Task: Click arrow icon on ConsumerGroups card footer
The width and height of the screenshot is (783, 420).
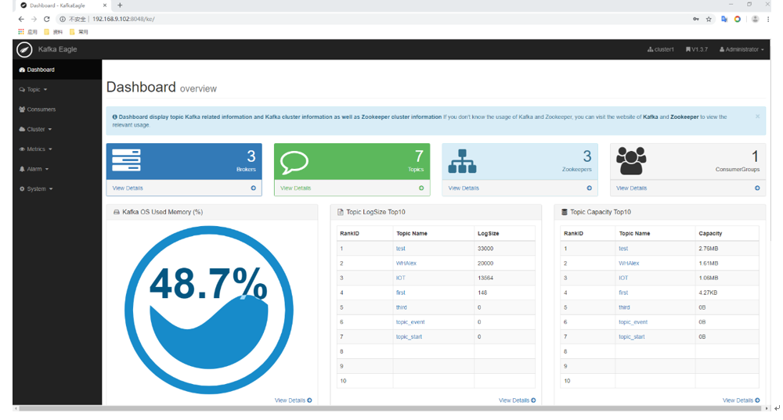Action: [x=757, y=188]
